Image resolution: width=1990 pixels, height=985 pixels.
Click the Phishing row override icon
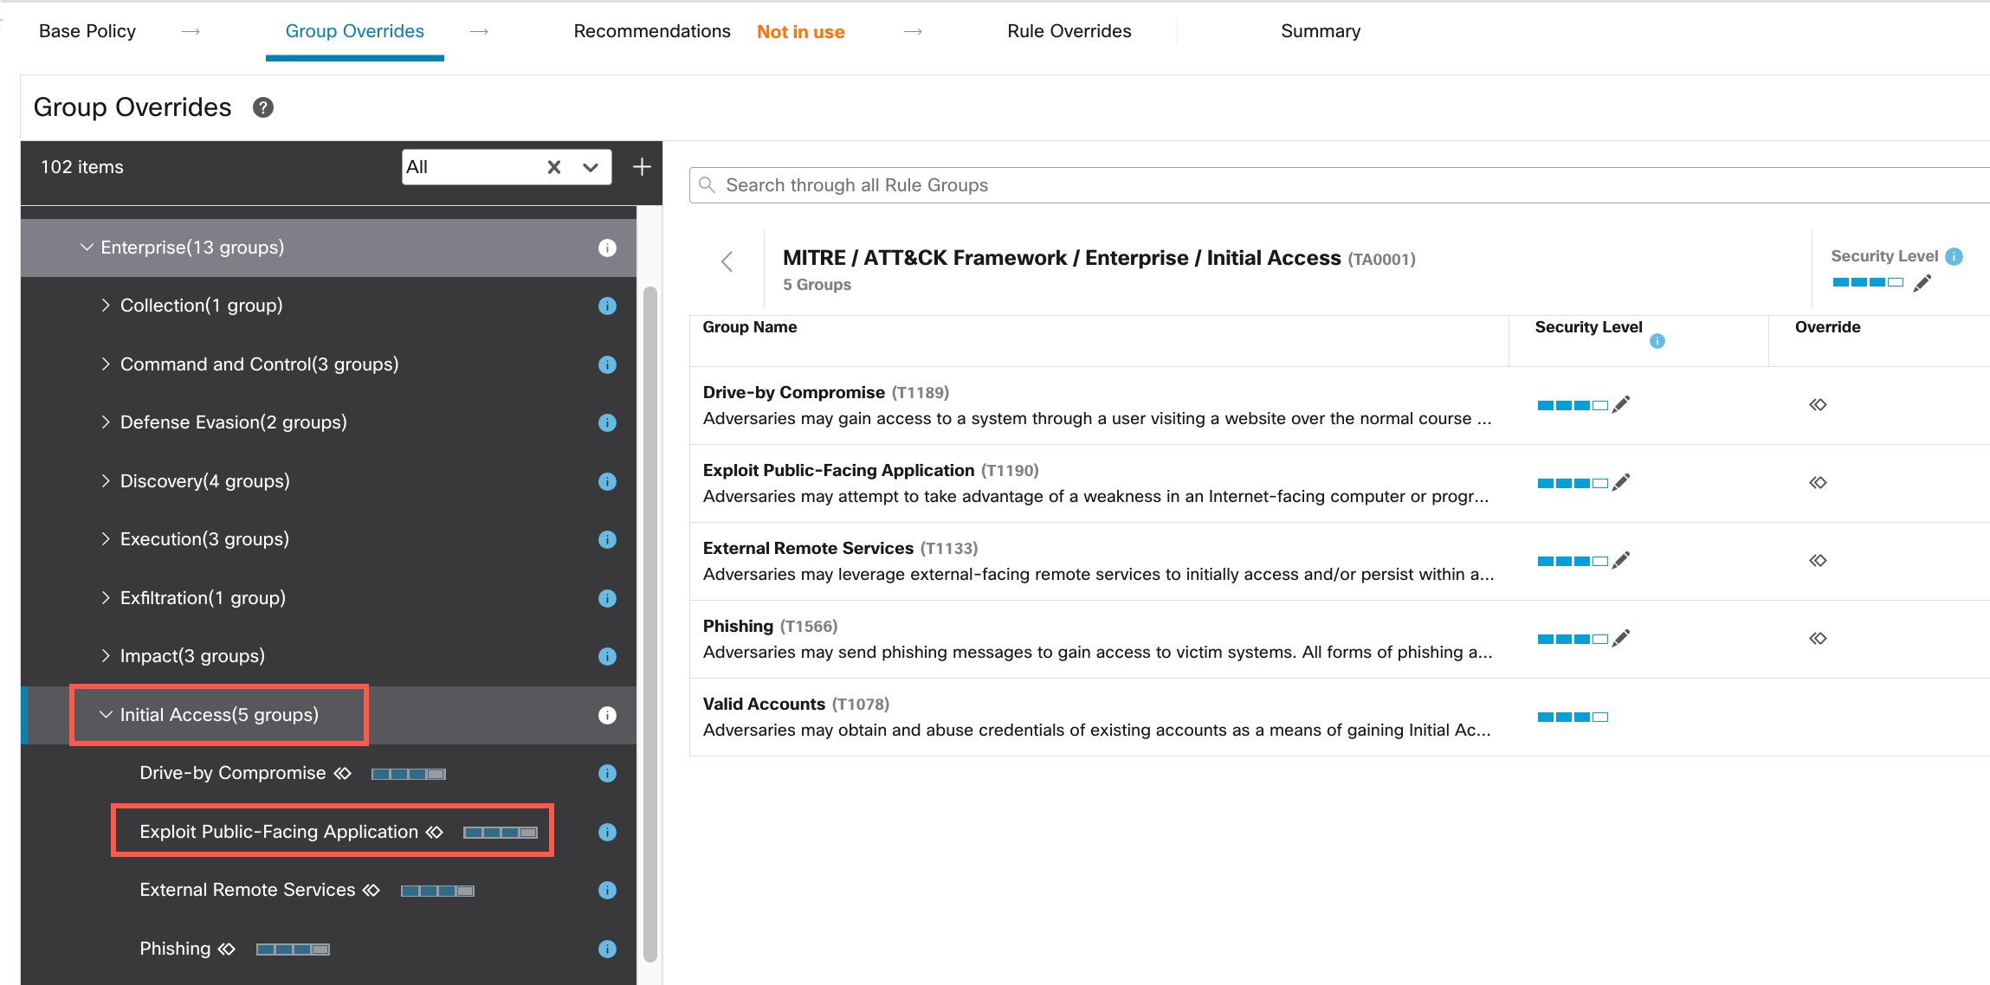click(x=1818, y=638)
